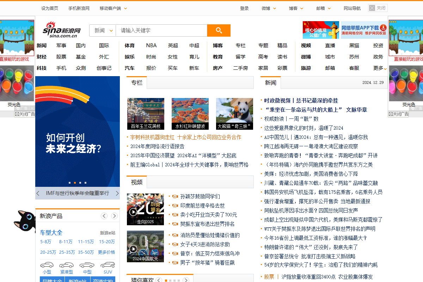Click the orange search magnifier icon
423x282 pixels.
pos(219,31)
